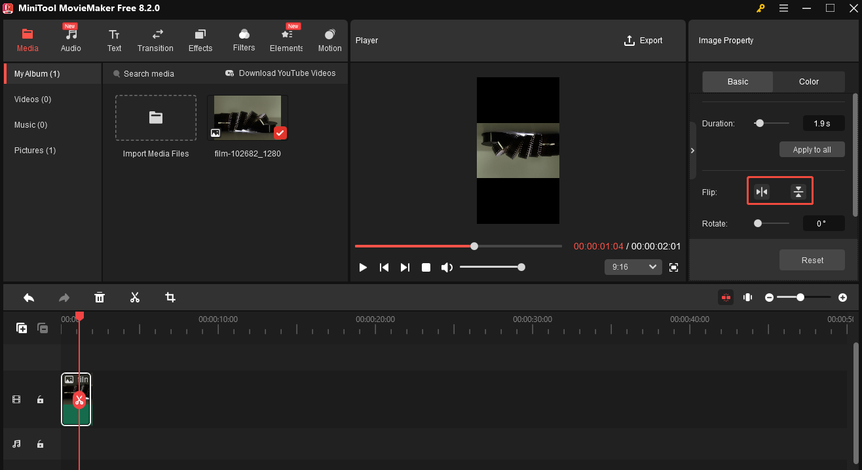Click the upgrade key icon
The height and width of the screenshot is (470, 862).
[760, 8]
